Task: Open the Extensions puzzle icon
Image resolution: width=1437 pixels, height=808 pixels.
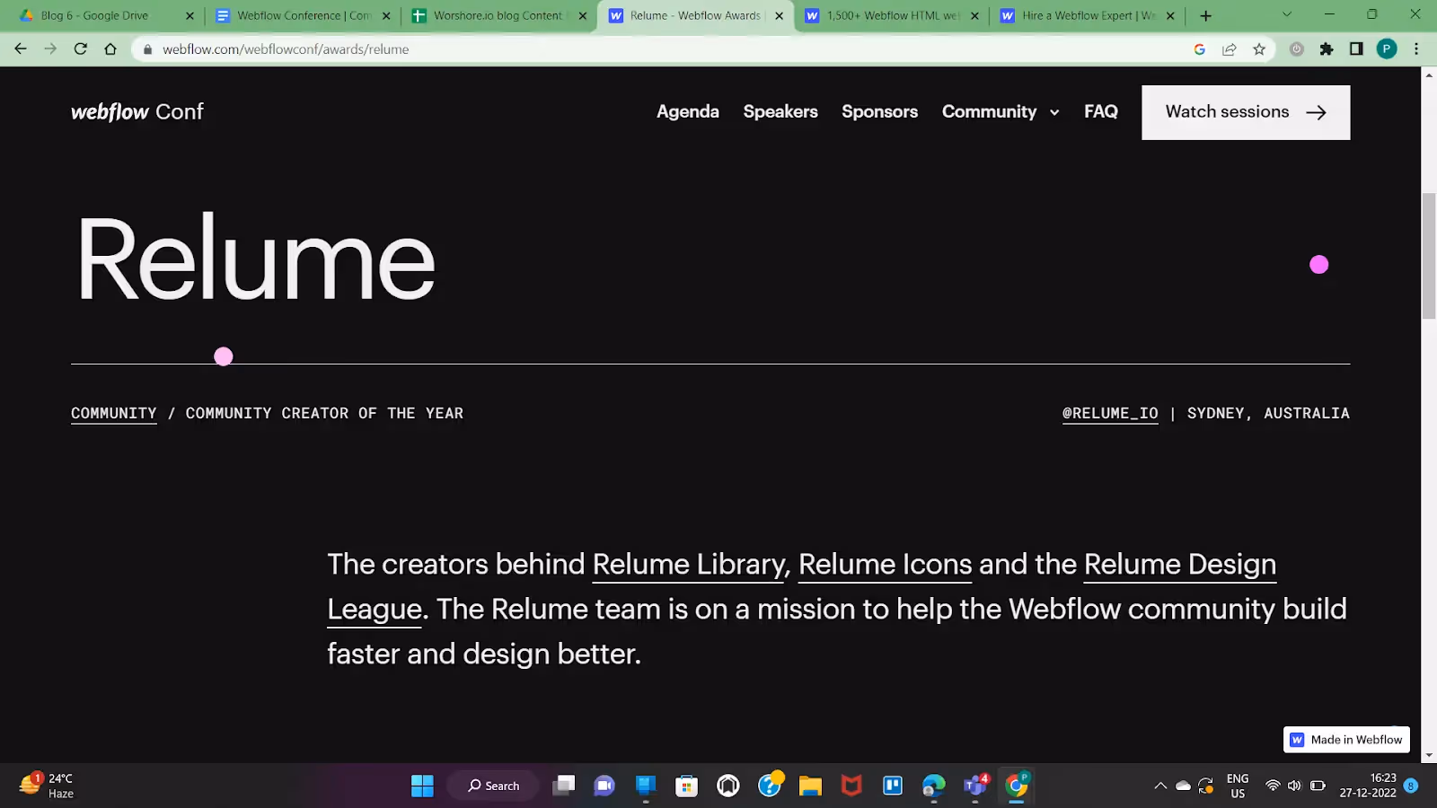Action: pos(1327,49)
